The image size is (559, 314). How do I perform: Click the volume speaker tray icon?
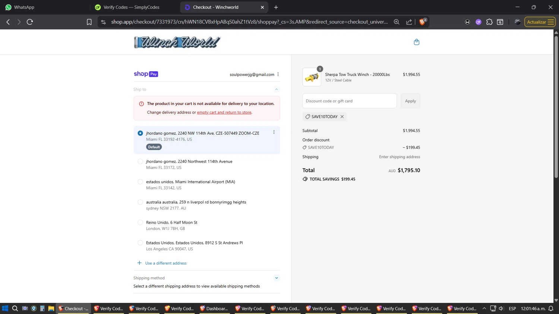501,308
